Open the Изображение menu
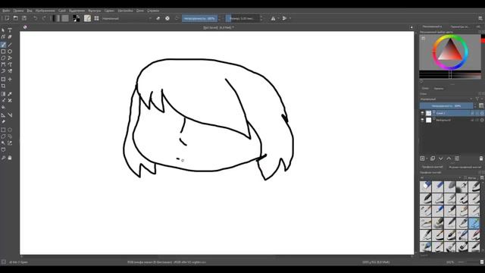Viewport: 485px width, 273px height. pos(45,11)
